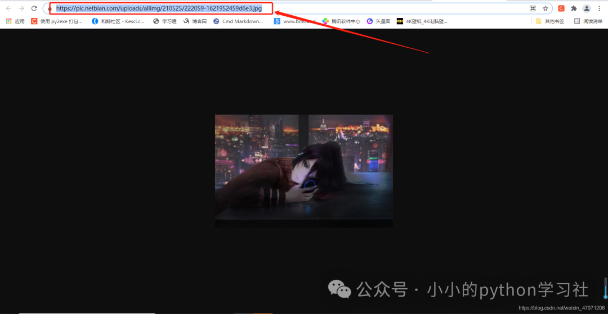Open the Extensions puzzle icon

(574, 8)
